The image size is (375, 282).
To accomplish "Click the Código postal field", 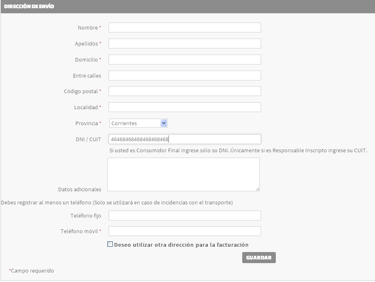I will 184,91.
